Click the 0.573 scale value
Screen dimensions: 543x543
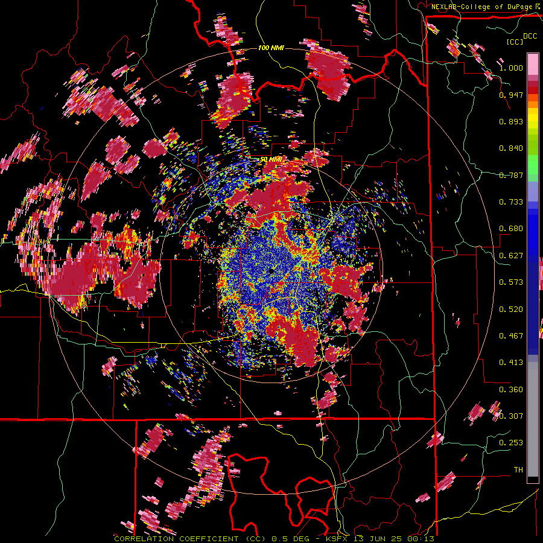(x=511, y=282)
